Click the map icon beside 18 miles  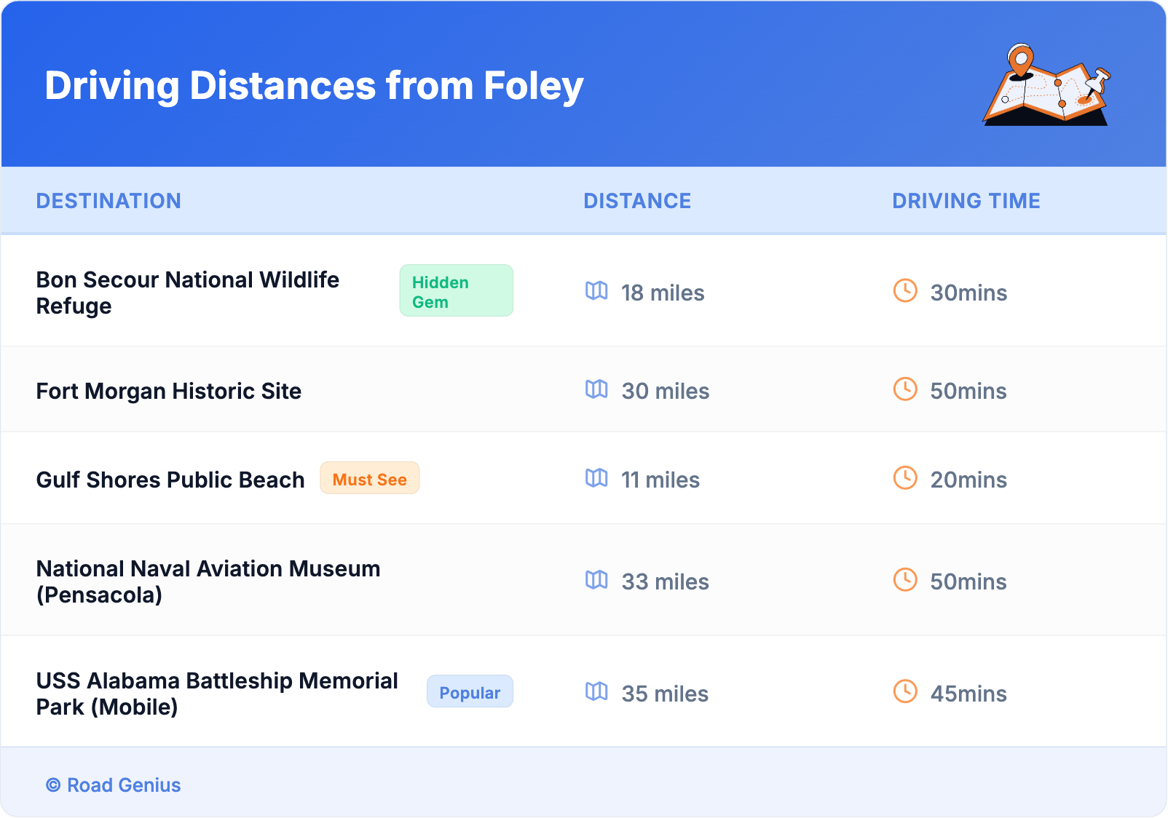click(596, 291)
